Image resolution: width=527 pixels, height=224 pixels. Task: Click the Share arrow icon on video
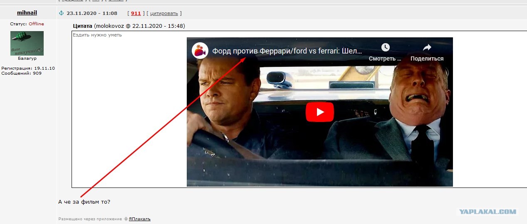(x=427, y=47)
